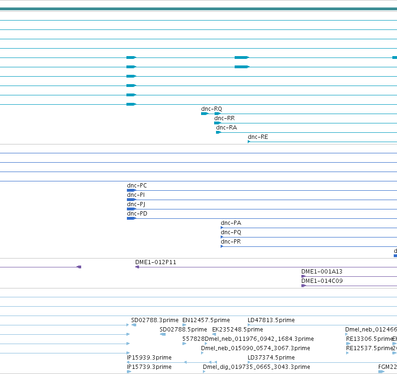
Task: Click the purple arrowhead under DME1-012P11
Action: pyautogui.click(x=137, y=267)
